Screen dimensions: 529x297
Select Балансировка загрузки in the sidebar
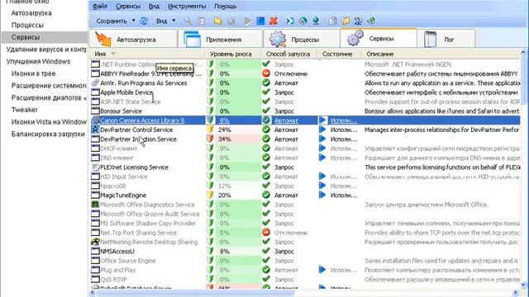pyautogui.click(x=48, y=134)
